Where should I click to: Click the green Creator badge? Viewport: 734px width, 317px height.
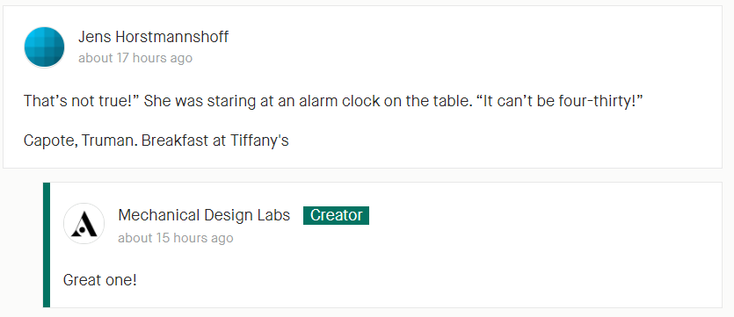click(x=336, y=215)
